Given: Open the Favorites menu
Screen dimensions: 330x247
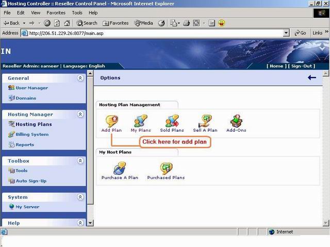Looking at the screenshot, I should pyautogui.click(x=56, y=13).
